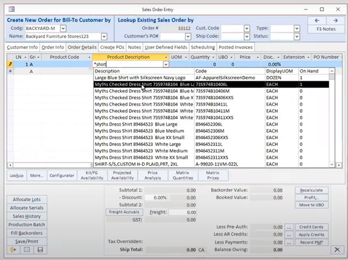The height and width of the screenshot is (260, 348).
Task: Go to previous order with left arrow
Action: pos(317,20)
